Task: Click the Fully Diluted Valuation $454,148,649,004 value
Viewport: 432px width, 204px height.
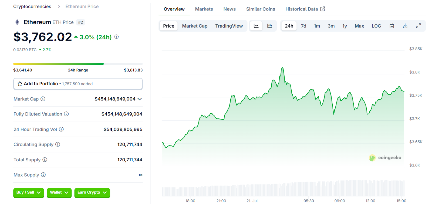Action: point(122,114)
